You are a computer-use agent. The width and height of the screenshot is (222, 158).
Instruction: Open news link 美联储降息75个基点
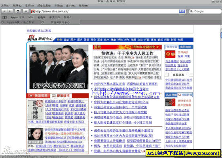coord(123,117)
